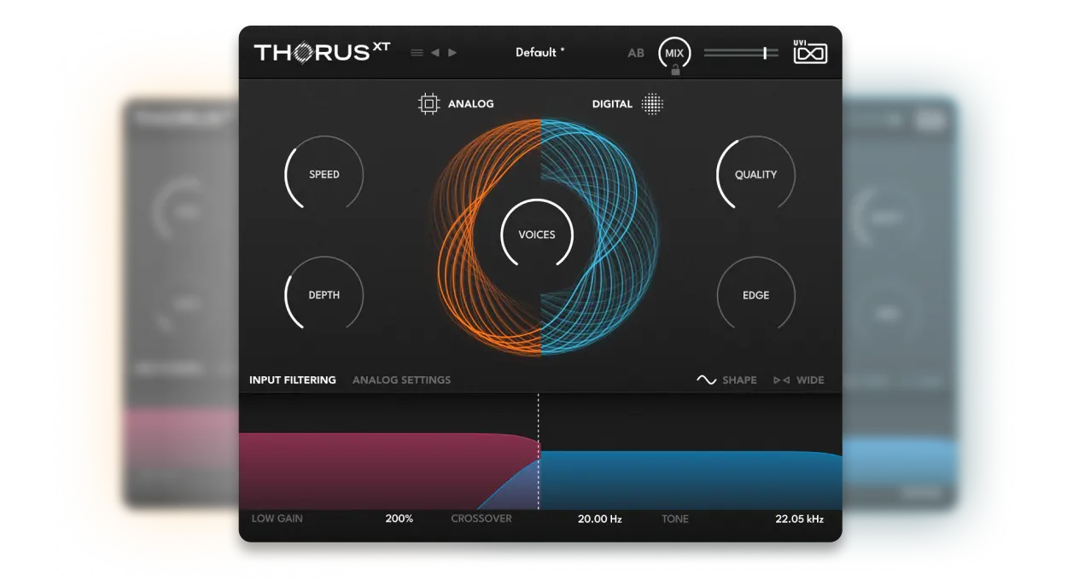Click the THORUS XT logo

point(323,52)
